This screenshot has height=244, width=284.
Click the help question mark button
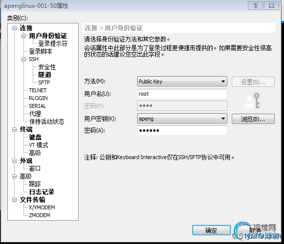click(255, 6)
